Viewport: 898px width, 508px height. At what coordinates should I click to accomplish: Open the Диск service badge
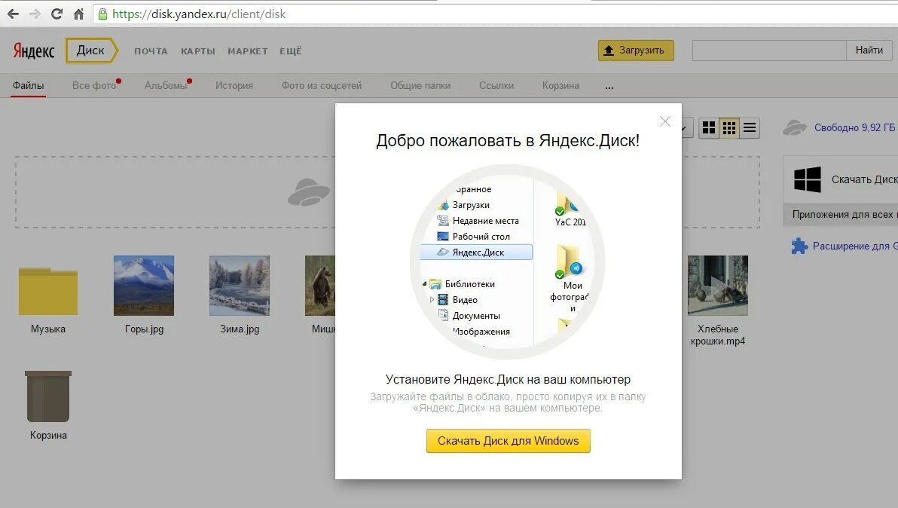[x=92, y=50]
